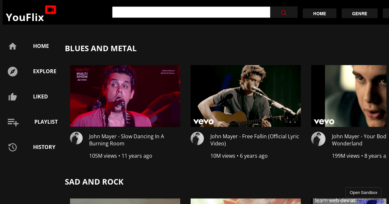Play the Slow Dancing In A Burning Room thumbnail

pyautogui.click(x=125, y=96)
